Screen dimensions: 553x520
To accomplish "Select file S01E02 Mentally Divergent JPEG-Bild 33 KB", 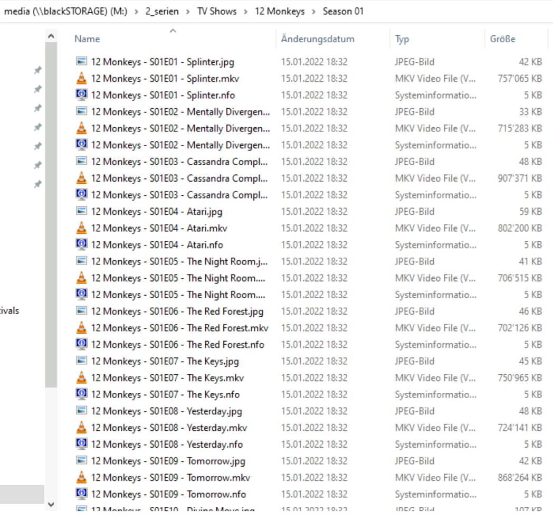I will [309, 111].
